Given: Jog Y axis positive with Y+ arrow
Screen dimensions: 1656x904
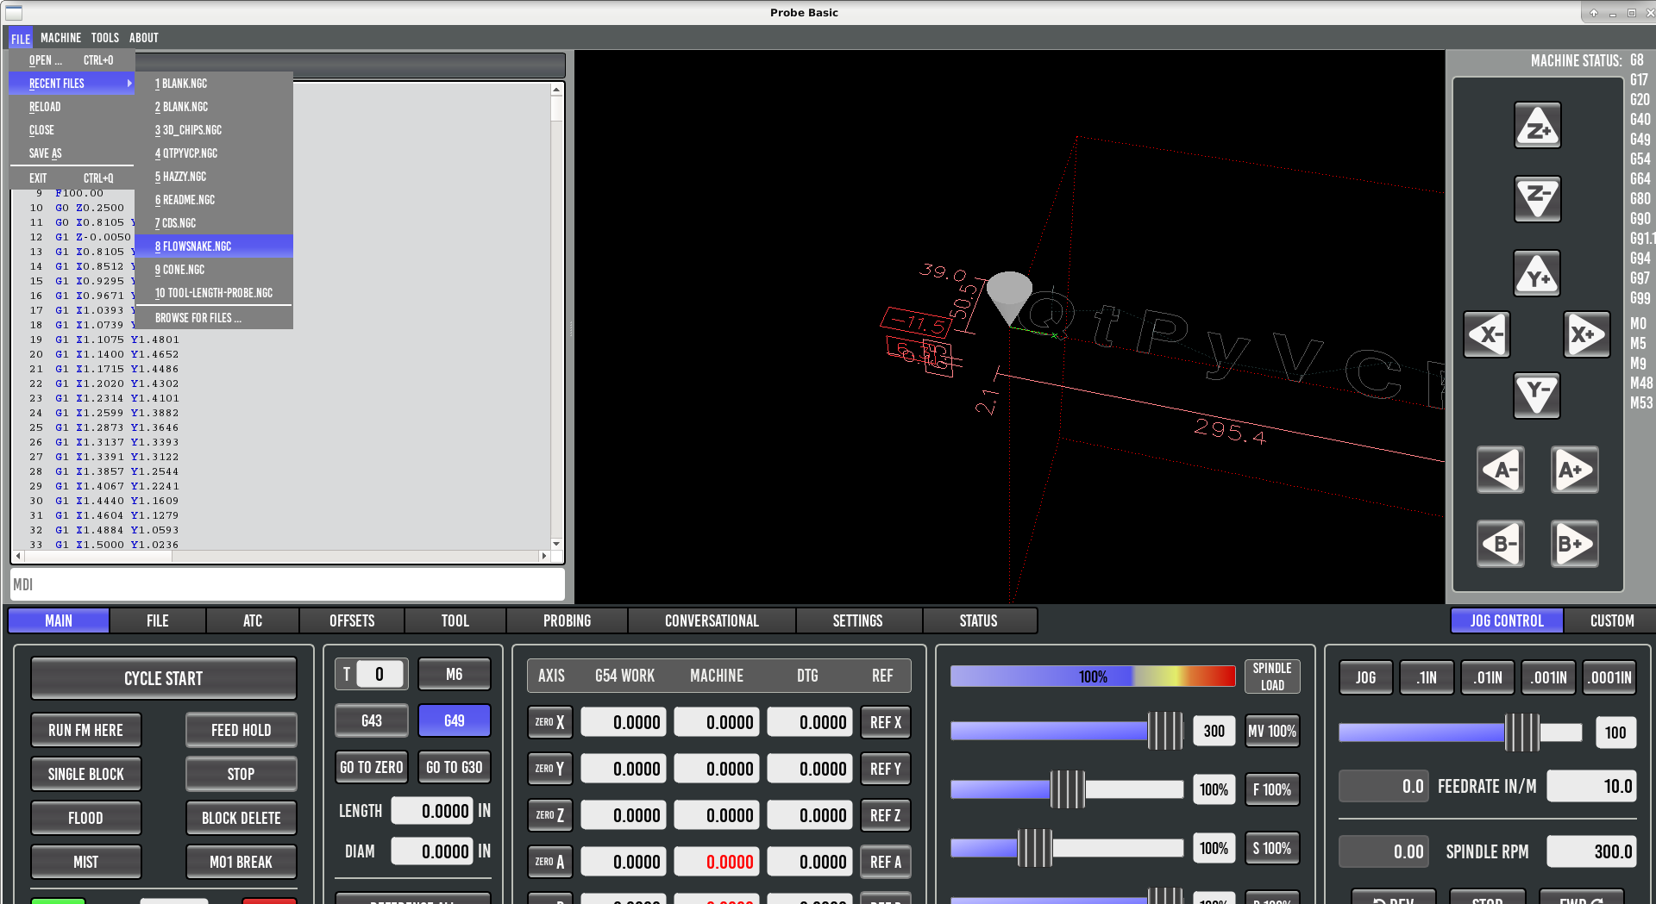Looking at the screenshot, I should coord(1538,274).
